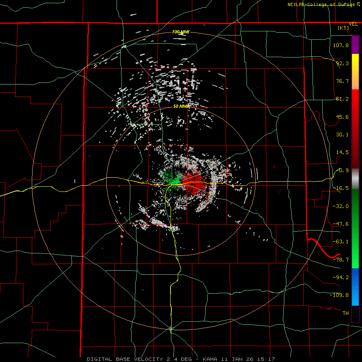This screenshot has width=362, height=362.
Task: Click the Digital Base Velocity caption text
Action: click(x=181, y=359)
